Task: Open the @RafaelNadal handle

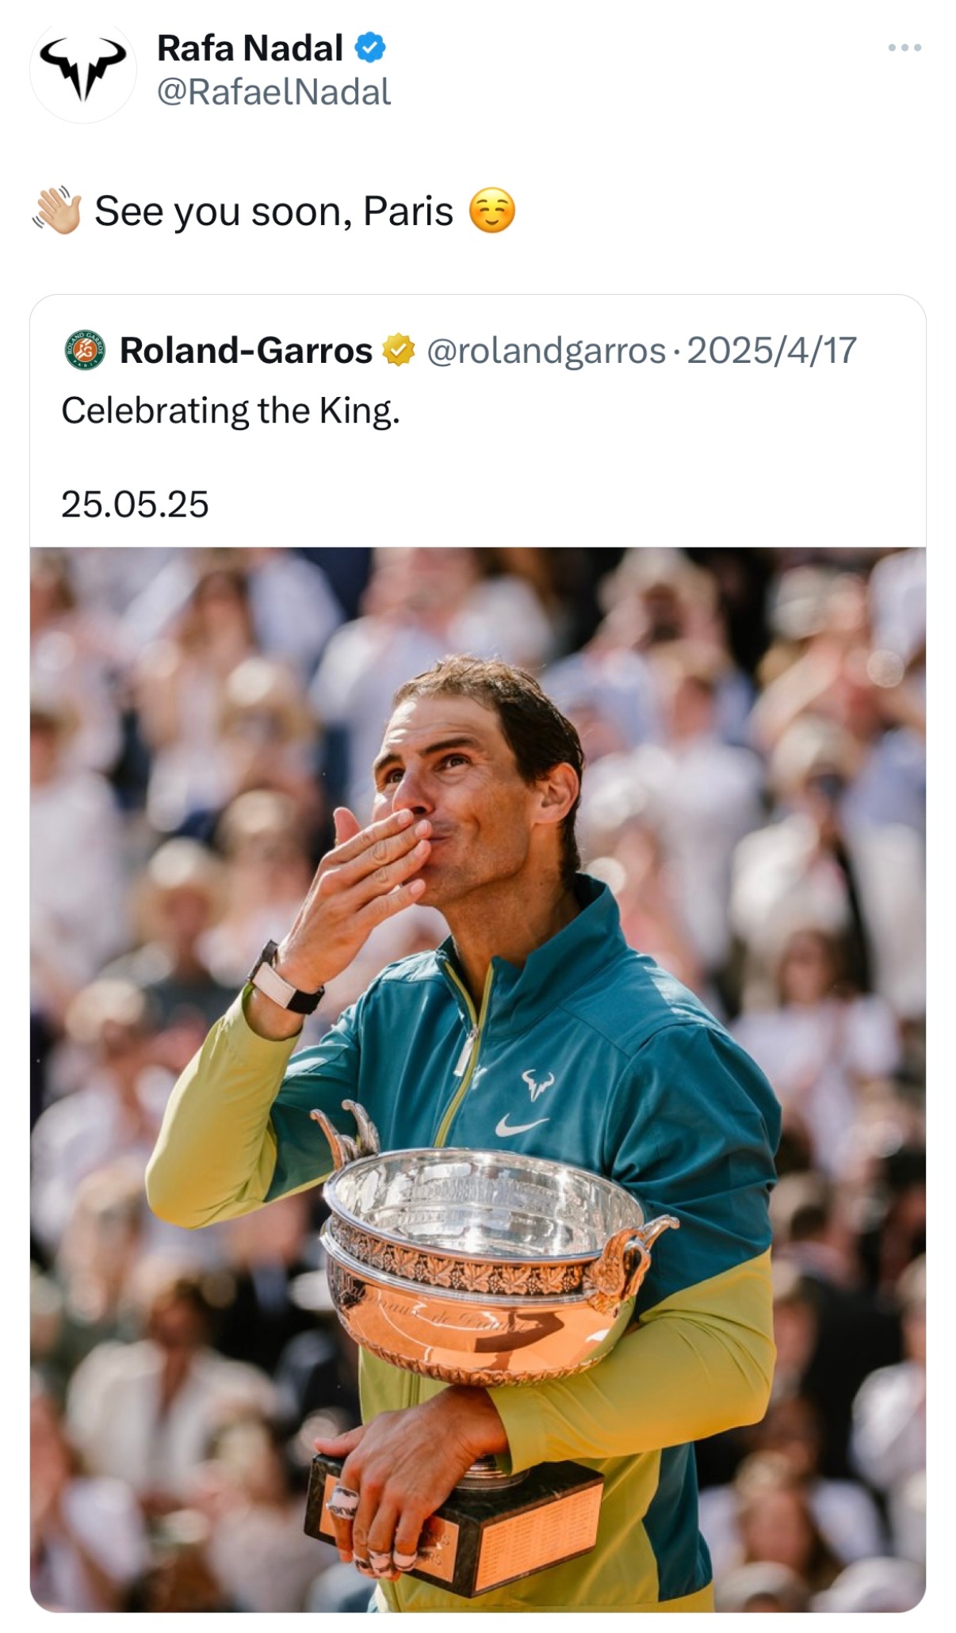Action: [273, 92]
